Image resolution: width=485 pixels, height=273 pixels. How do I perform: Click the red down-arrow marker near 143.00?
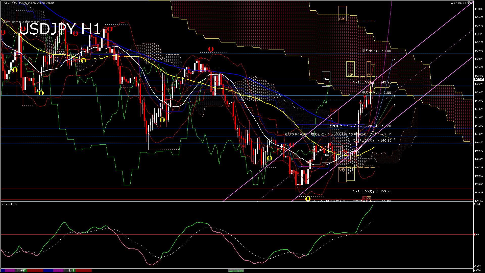click(x=211, y=49)
